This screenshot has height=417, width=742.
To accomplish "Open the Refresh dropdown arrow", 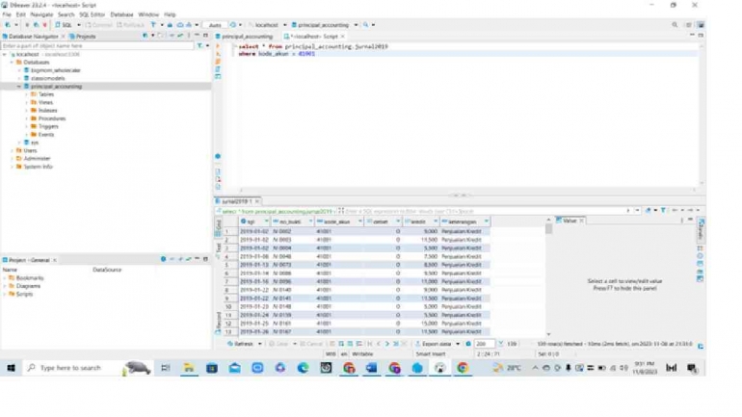I will click(260, 344).
